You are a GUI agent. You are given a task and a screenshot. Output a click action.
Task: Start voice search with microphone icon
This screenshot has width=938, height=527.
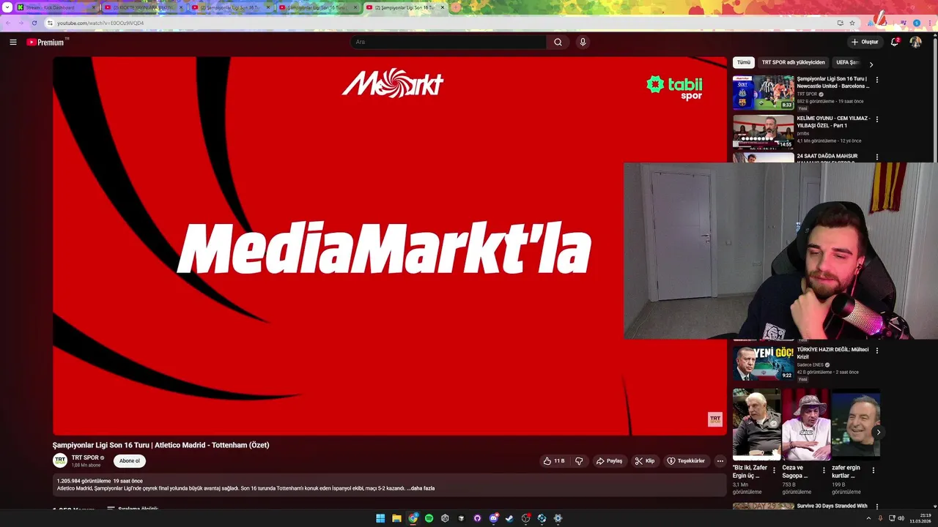(583, 42)
